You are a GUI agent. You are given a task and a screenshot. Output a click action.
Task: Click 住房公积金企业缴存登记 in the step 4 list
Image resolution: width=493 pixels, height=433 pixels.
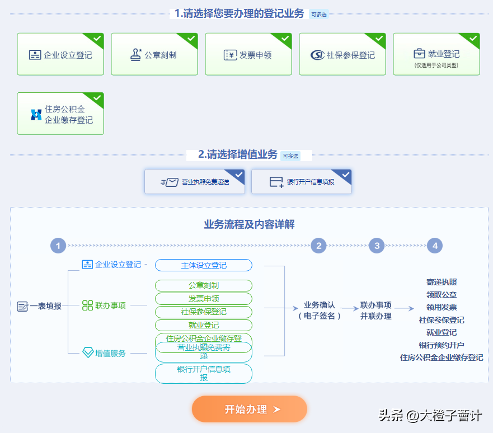(x=442, y=357)
